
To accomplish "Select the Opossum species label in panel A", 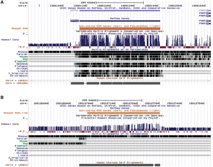I will point(22,64).
